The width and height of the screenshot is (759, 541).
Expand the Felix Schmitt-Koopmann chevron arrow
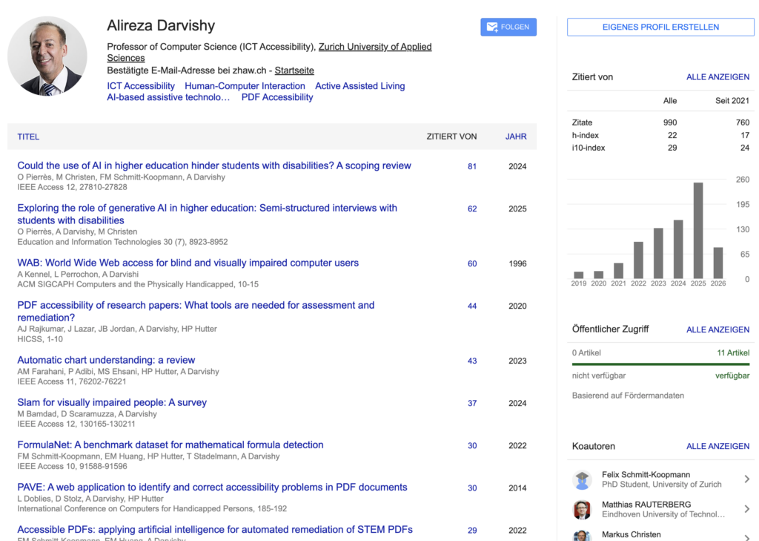point(746,479)
